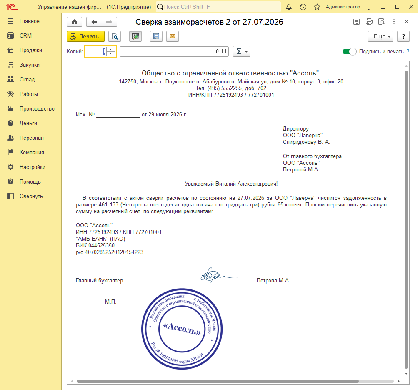Open hint next to Подпись и печать

[x=408, y=51]
